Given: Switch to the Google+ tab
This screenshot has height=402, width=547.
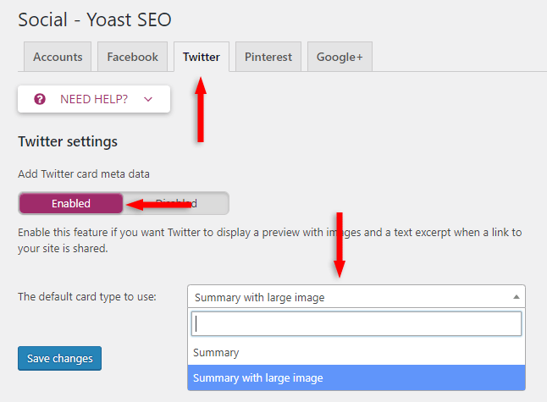Looking at the screenshot, I should 340,58.
